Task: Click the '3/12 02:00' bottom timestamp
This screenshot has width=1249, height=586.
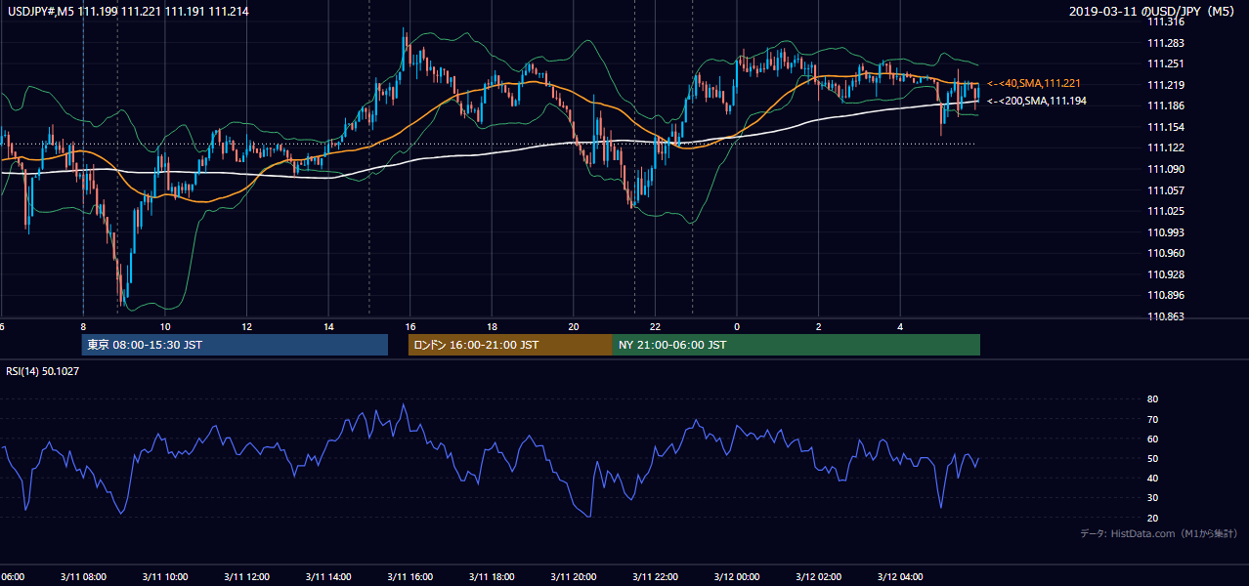Action: click(818, 577)
